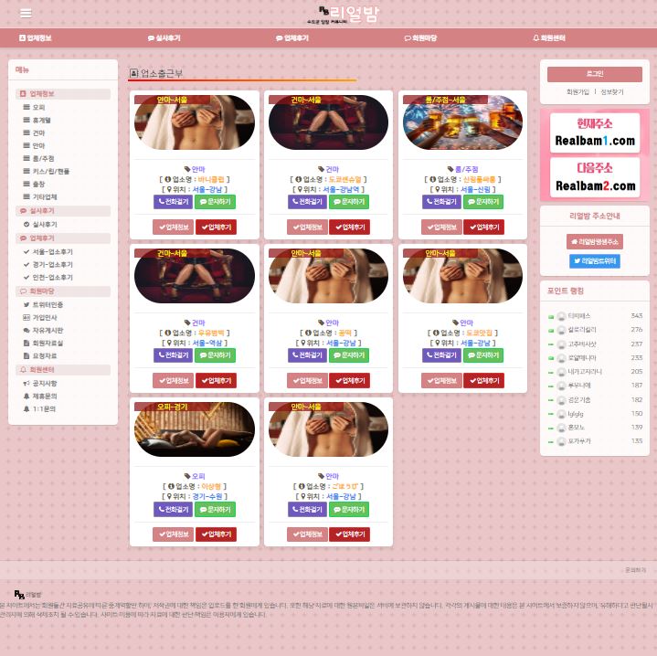Select 오피 in the sidebar menu
657x656 pixels.
coord(34,107)
